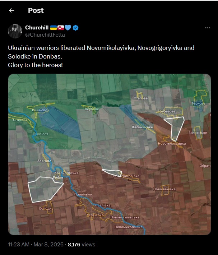The image size is (218, 255).
Task: Click the Post header title
Action: 36,10
